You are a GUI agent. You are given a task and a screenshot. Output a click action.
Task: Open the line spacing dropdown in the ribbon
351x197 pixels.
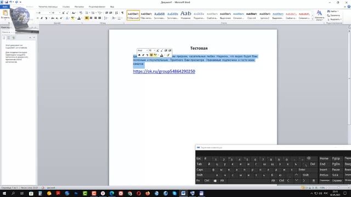pyautogui.click(x=106, y=18)
